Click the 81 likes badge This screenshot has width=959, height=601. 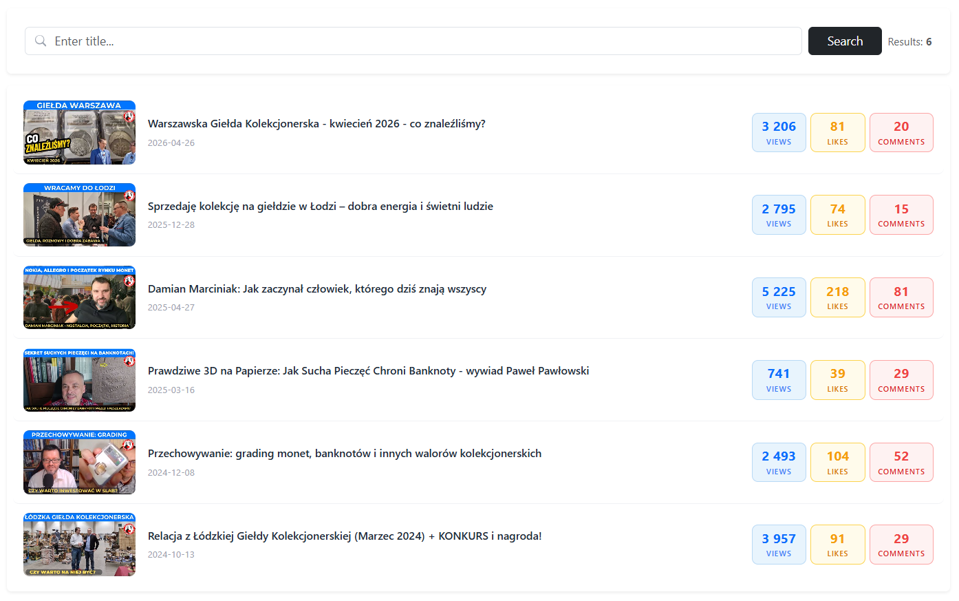(838, 133)
